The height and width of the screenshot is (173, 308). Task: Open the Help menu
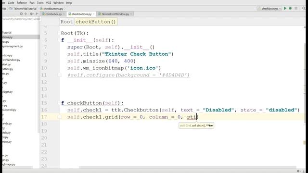click(69, 3)
